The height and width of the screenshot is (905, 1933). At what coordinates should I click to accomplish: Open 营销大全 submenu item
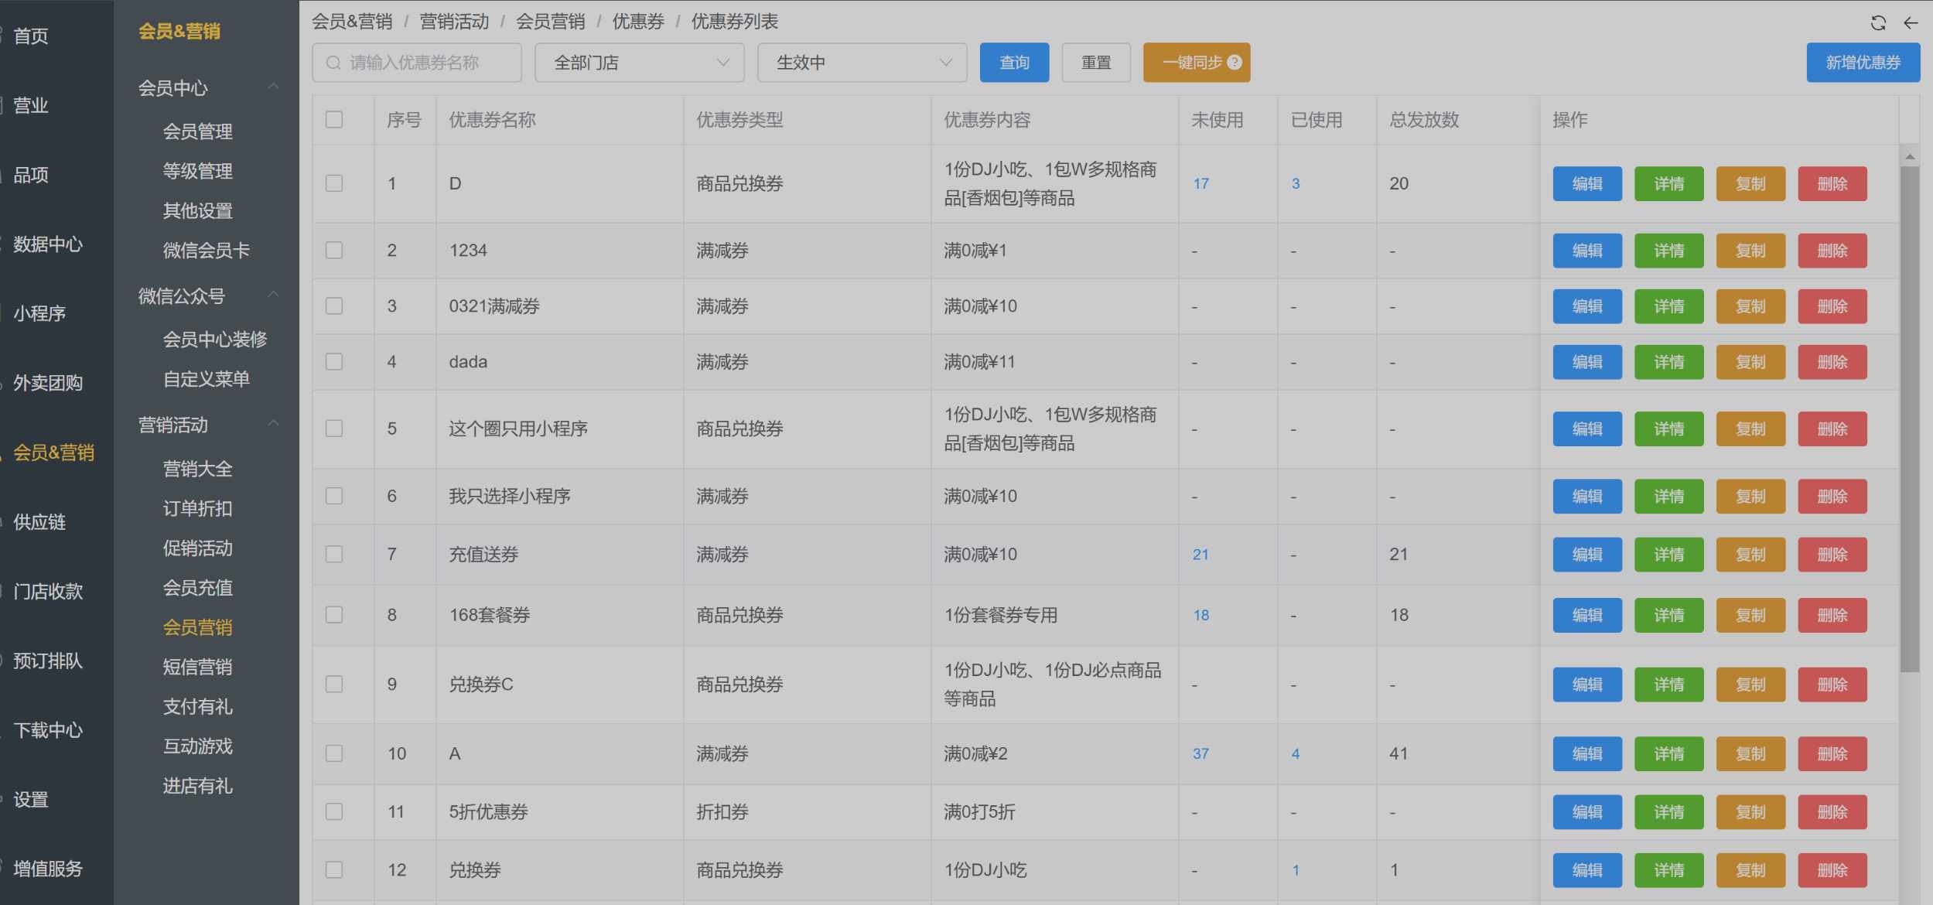198,469
